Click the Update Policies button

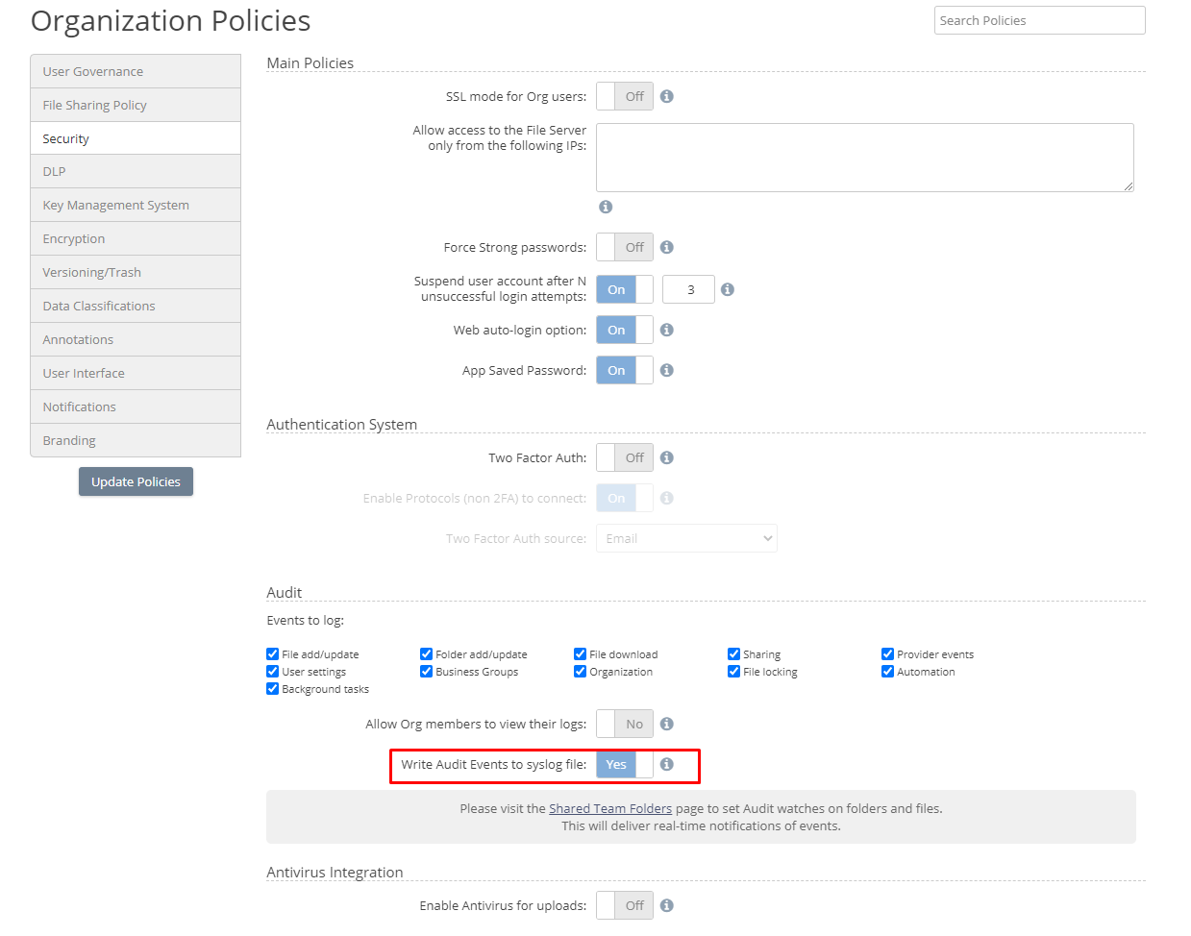pyautogui.click(x=136, y=481)
